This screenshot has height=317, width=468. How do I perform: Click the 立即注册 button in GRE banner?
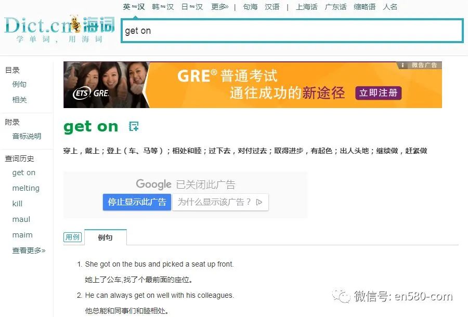coord(378,93)
